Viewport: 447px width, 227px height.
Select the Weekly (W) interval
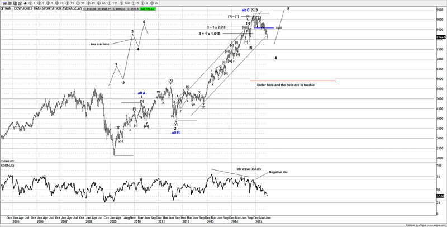pyautogui.click(x=155, y=3)
